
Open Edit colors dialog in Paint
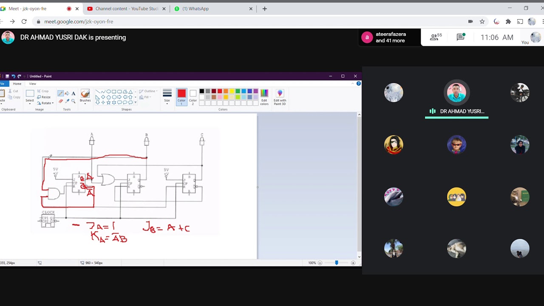[264, 97]
